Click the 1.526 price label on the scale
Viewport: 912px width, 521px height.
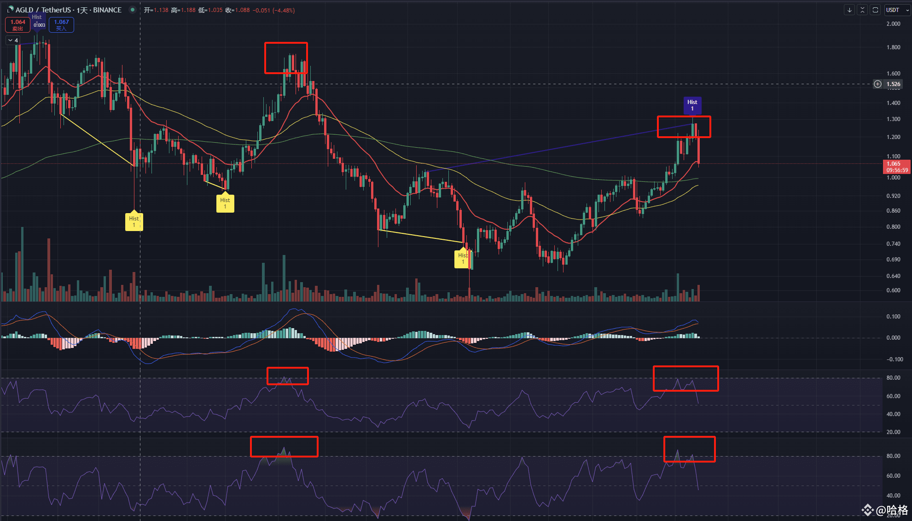pos(894,84)
